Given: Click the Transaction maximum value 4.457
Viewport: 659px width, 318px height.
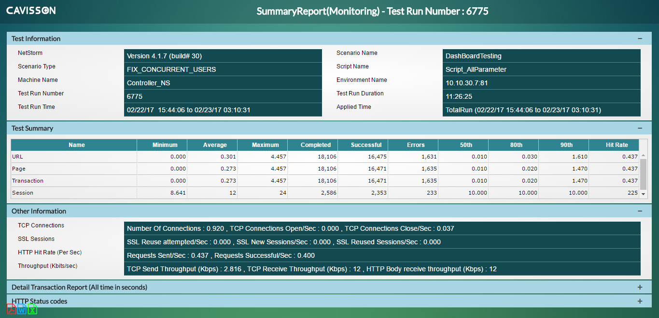Looking at the screenshot, I should (279, 181).
